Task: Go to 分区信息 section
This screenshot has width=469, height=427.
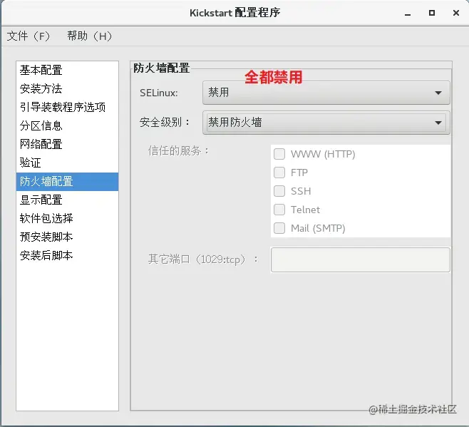Action: pyautogui.click(x=67, y=125)
